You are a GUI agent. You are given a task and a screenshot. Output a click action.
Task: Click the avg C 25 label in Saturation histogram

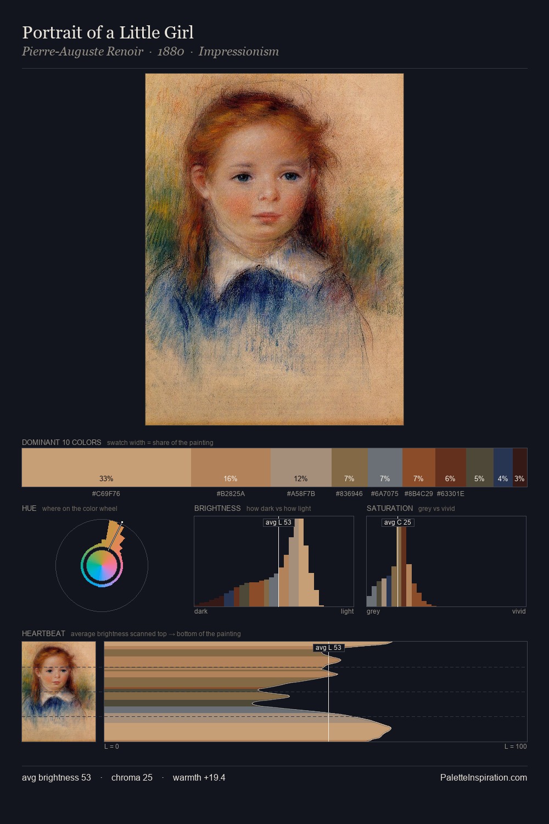coord(397,522)
